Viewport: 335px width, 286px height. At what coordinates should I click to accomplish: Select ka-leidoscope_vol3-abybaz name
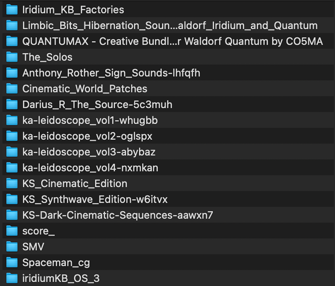[89, 152]
